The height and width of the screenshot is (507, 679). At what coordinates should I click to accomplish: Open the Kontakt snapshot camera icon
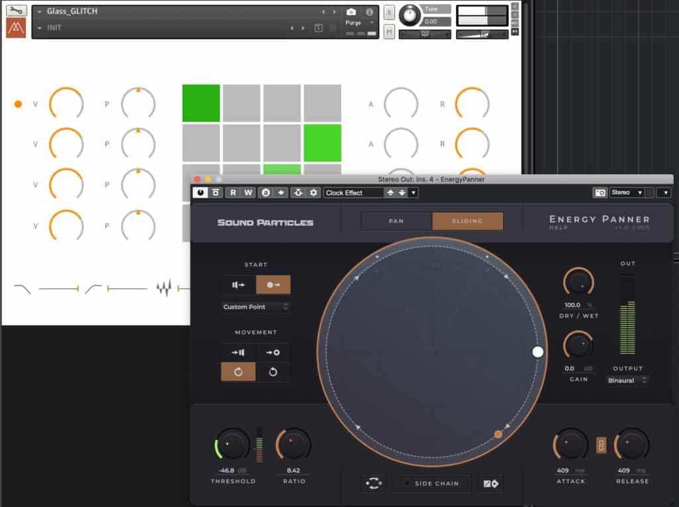coord(351,12)
